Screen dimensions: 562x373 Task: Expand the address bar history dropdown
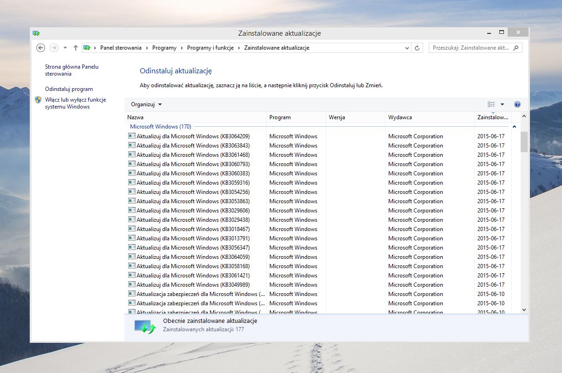coord(407,48)
